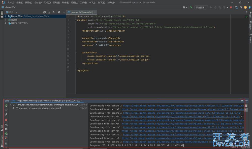This screenshot has width=252, height=149.
Task: Open the user account dropdown
Action: (185, 7)
